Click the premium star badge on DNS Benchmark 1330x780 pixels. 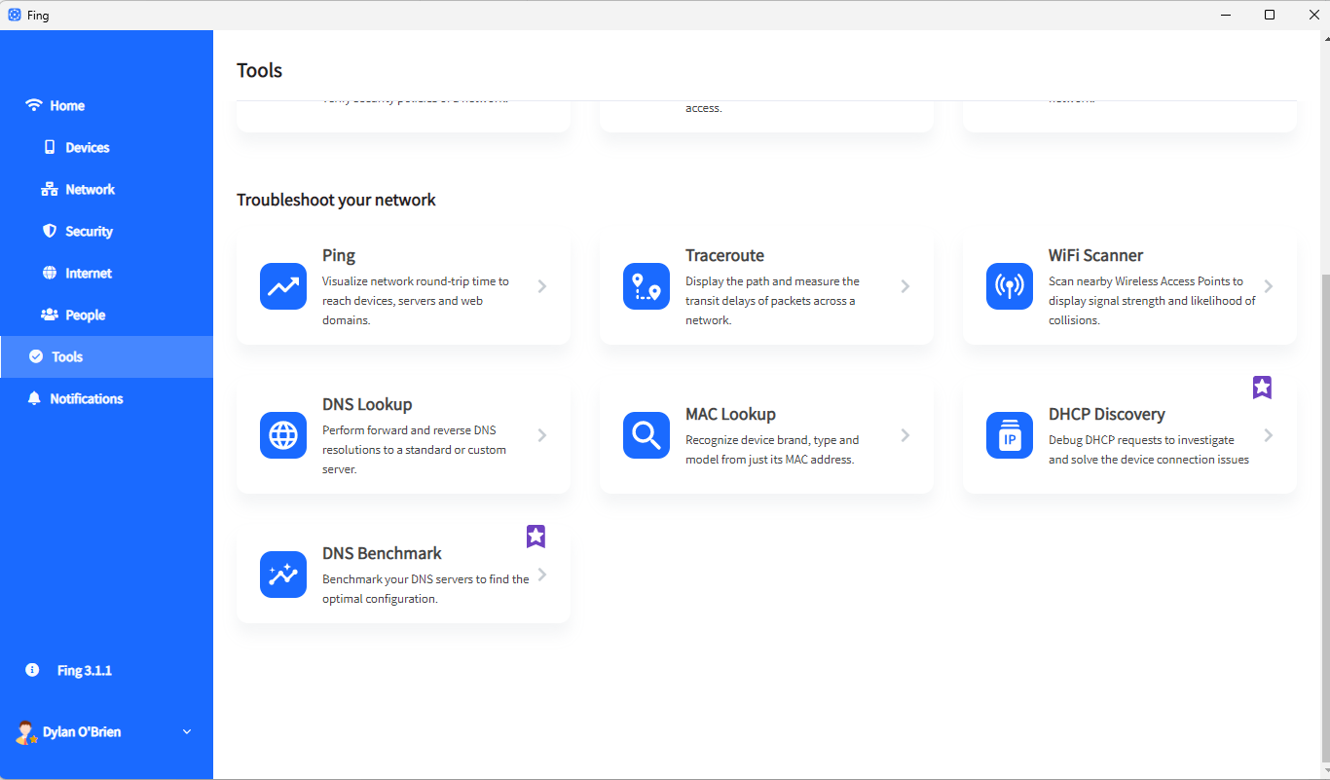pos(535,536)
